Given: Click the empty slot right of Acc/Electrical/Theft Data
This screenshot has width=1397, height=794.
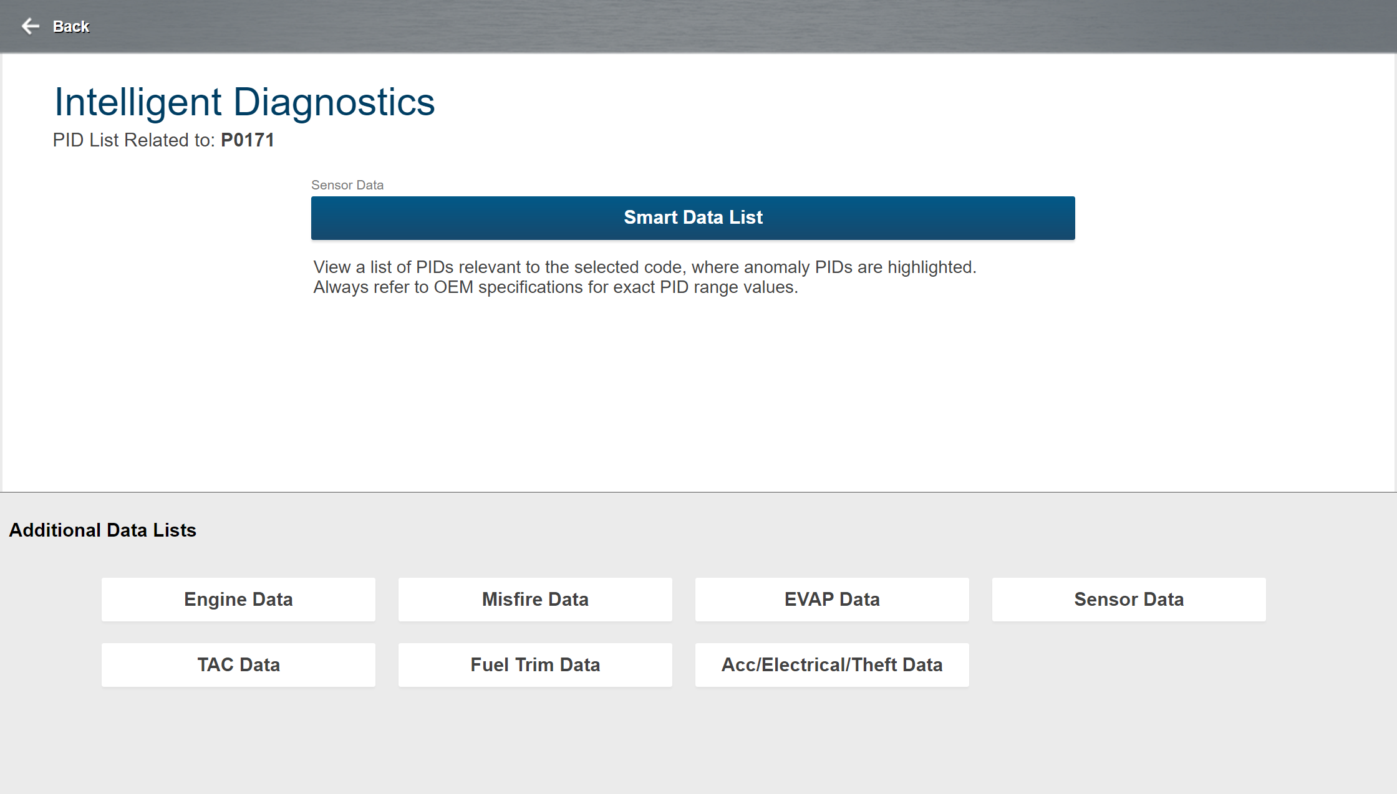Looking at the screenshot, I should (x=1129, y=665).
